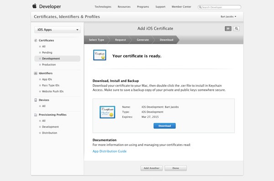Click the Apple logo icon

35,6
